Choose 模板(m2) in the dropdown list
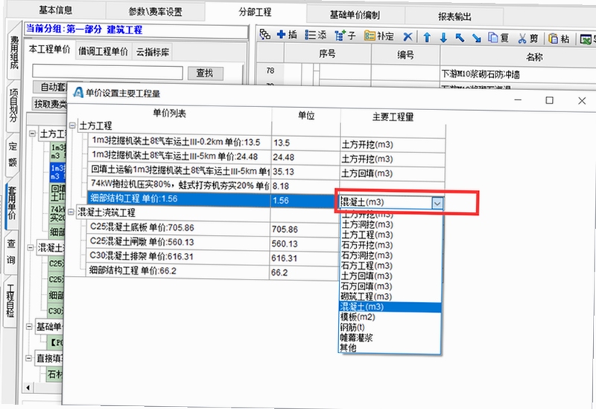Image resolution: width=596 pixels, height=409 pixels. (x=390, y=317)
